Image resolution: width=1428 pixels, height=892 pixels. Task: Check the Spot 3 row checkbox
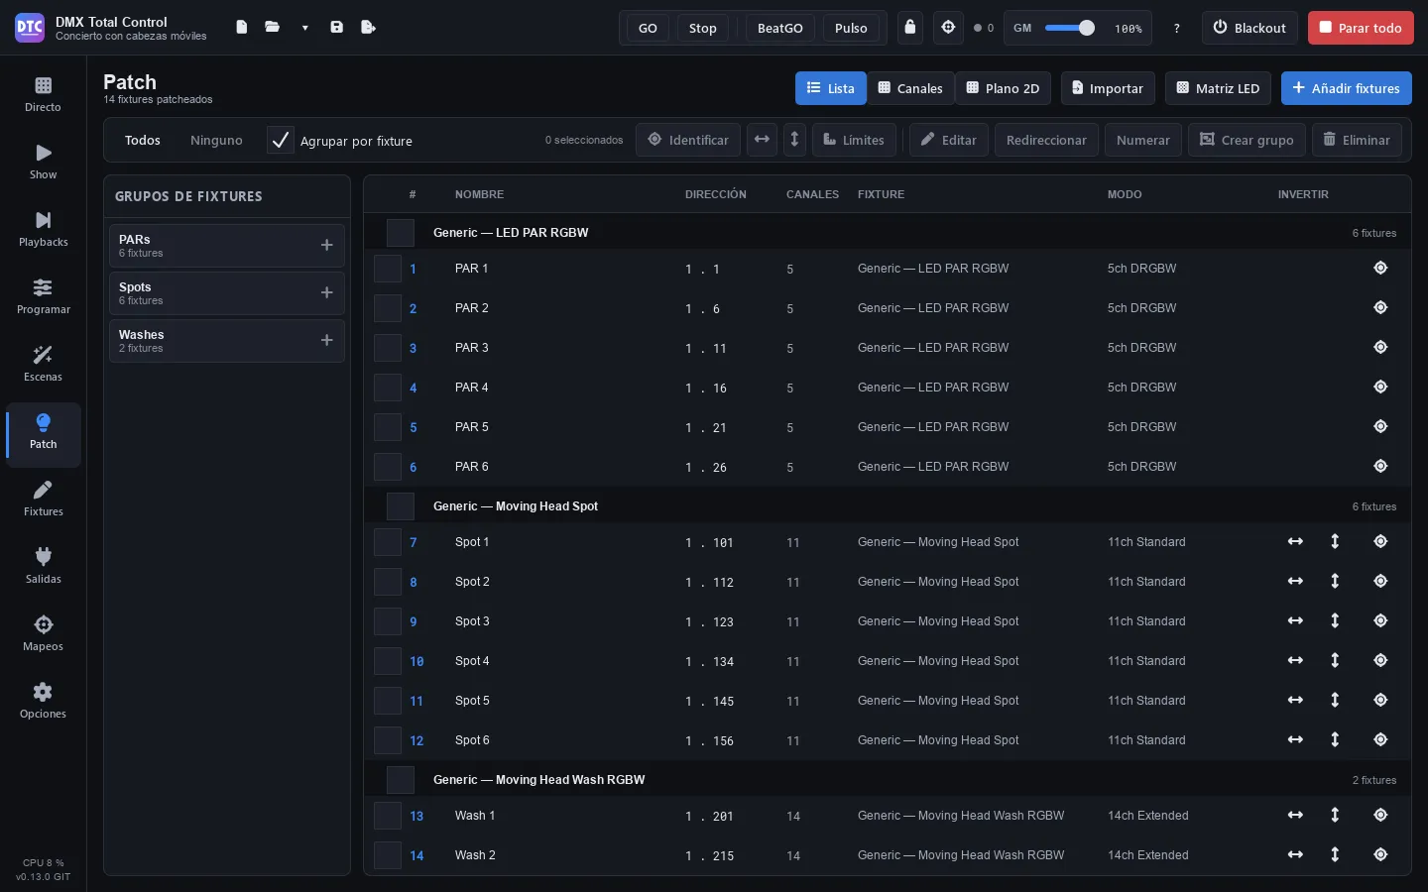(x=388, y=621)
